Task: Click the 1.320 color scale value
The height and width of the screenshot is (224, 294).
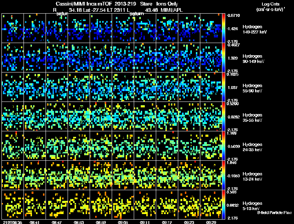Action: tap(233, 58)
